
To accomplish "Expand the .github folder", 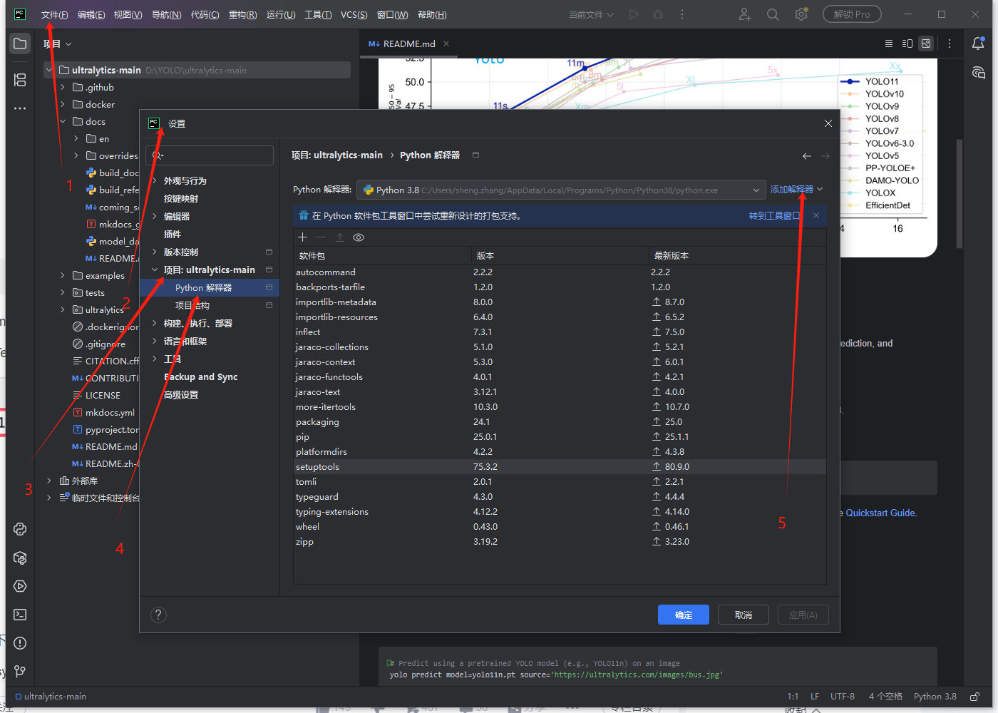I will click(63, 88).
